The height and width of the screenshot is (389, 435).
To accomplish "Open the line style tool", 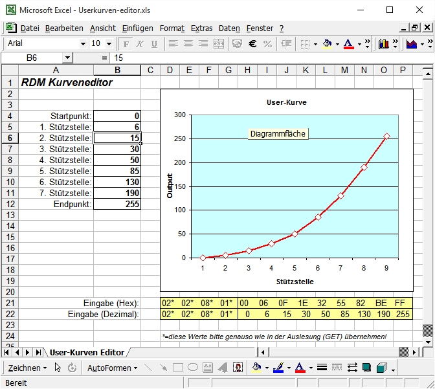I will click(322, 368).
